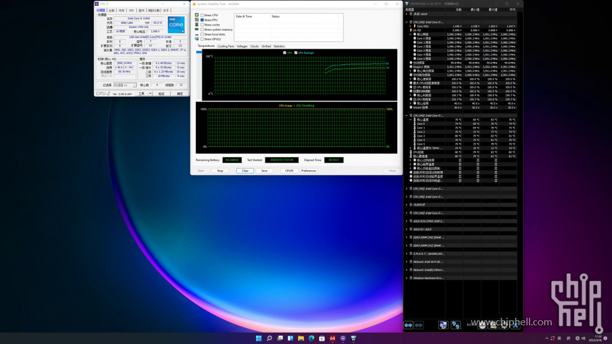Open the 工具 dropdown arrow in CPU-Z
Screen dimensions: 612x344
150,94
